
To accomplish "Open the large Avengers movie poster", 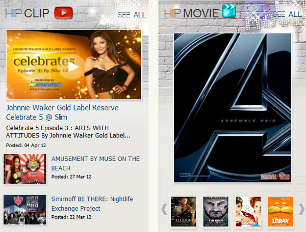I will point(233,108).
